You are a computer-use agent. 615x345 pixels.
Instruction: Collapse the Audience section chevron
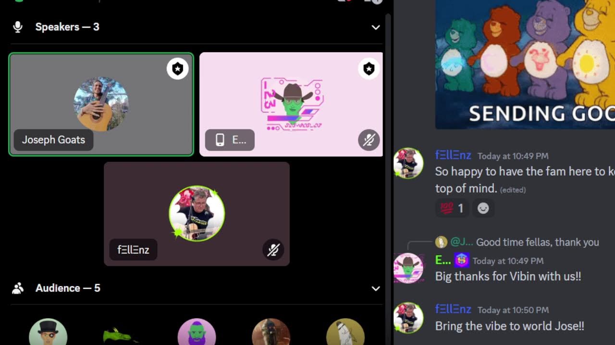pyautogui.click(x=376, y=288)
